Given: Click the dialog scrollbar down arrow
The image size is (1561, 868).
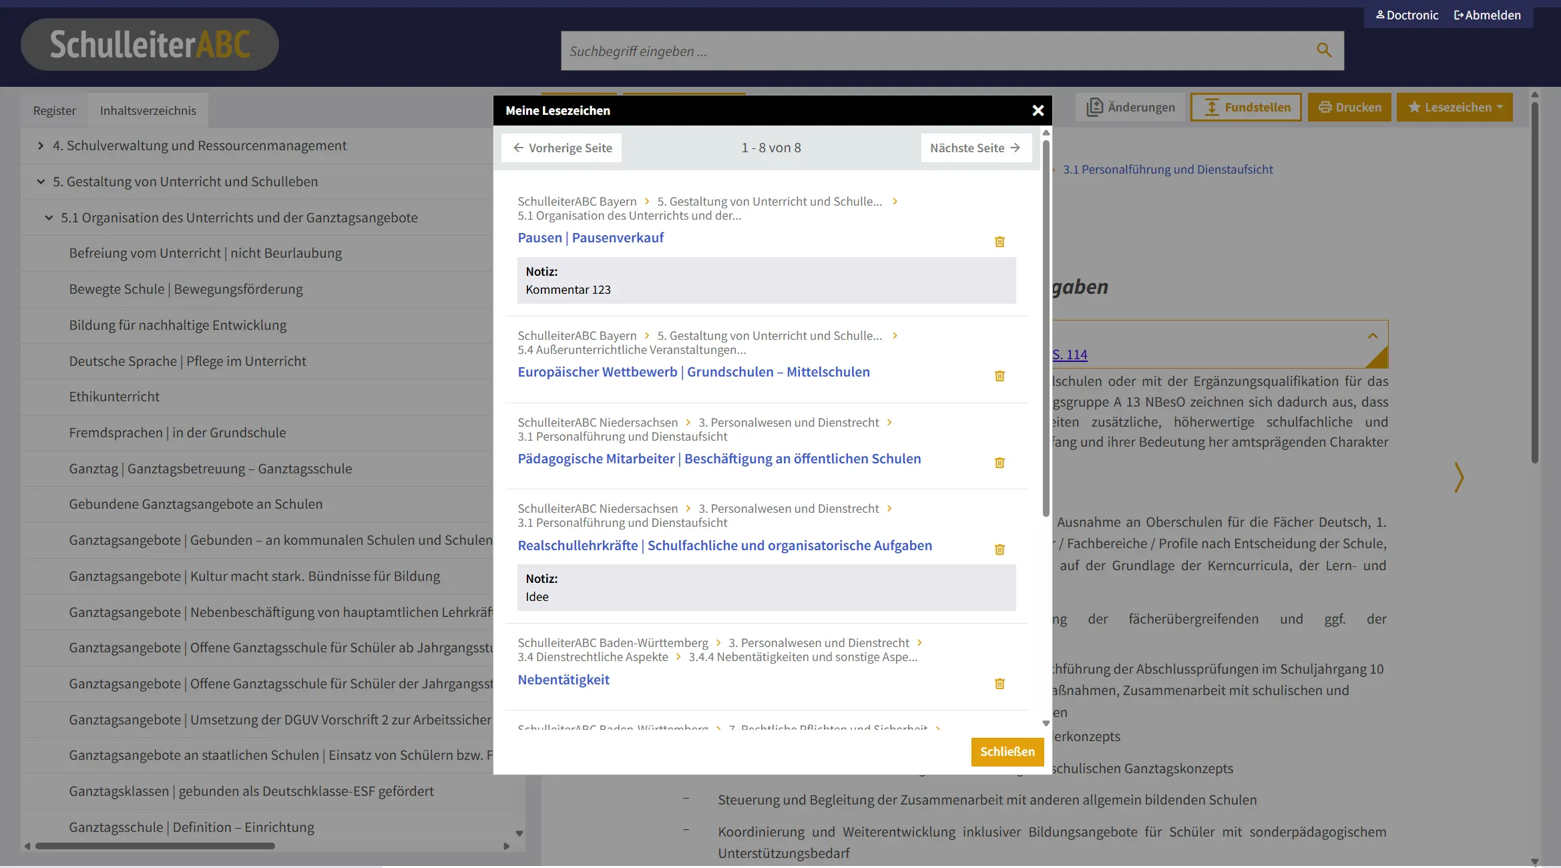Looking at the screenshot, I should tap(1046, 723).
